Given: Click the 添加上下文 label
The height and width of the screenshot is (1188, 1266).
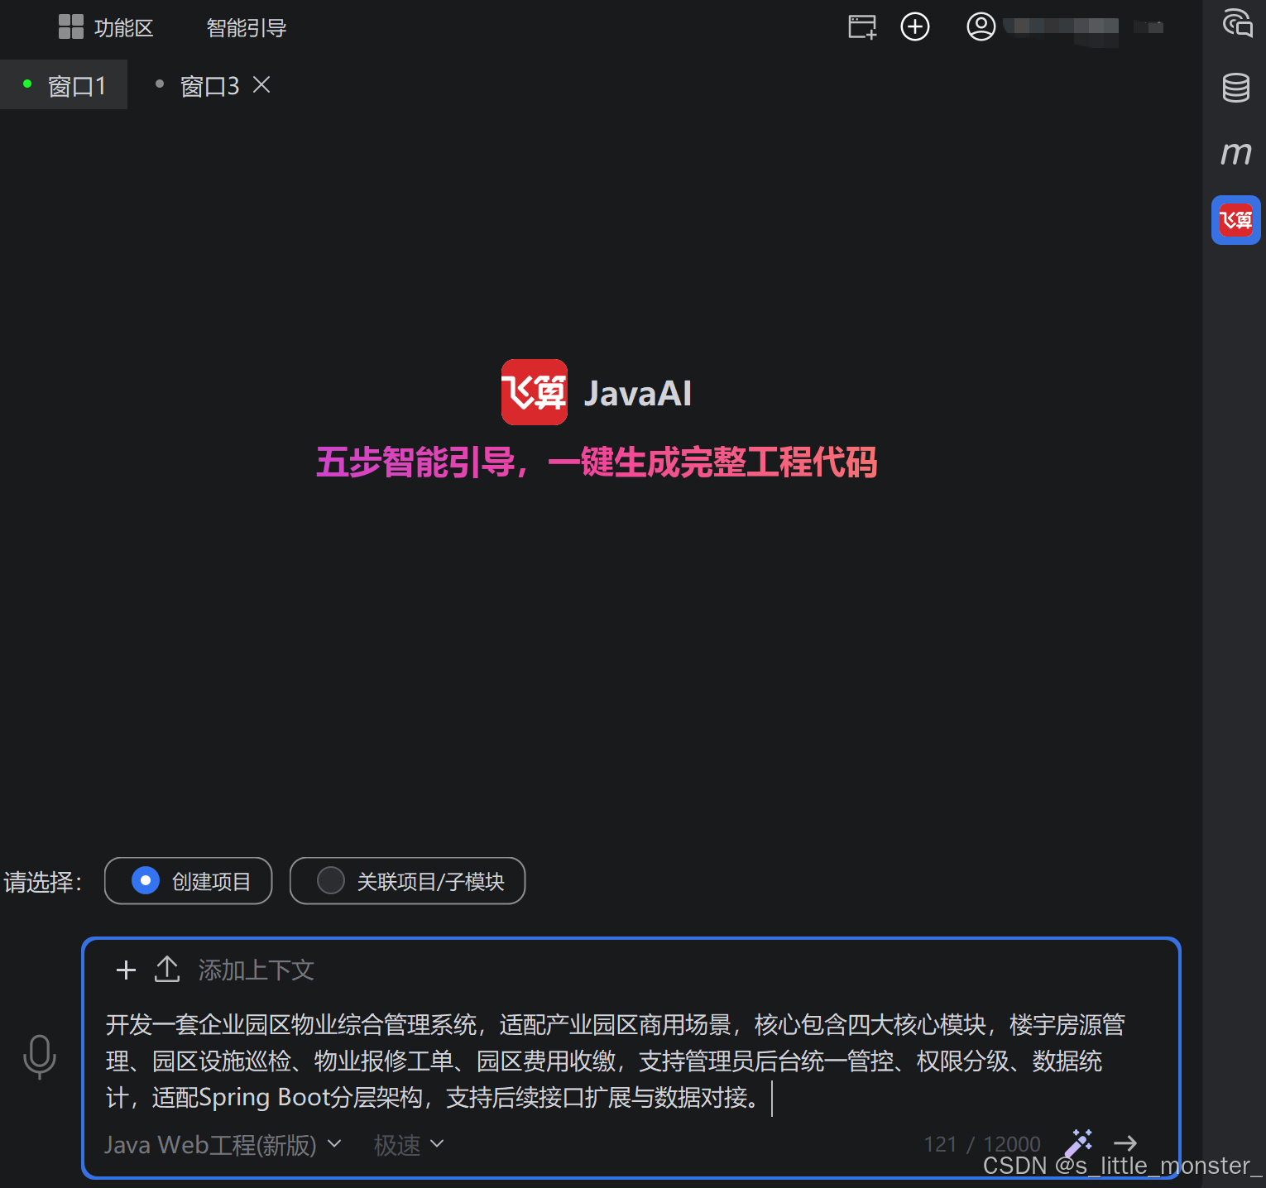Looking at the screenshot, I should click(x=257, y=970).
